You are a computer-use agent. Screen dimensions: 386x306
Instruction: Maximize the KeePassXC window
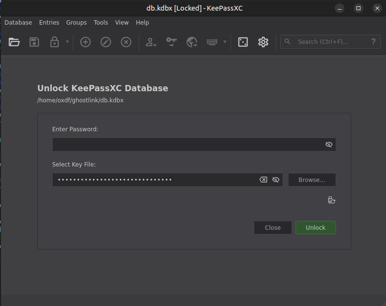pyautogui.click(x=358, y=8)
